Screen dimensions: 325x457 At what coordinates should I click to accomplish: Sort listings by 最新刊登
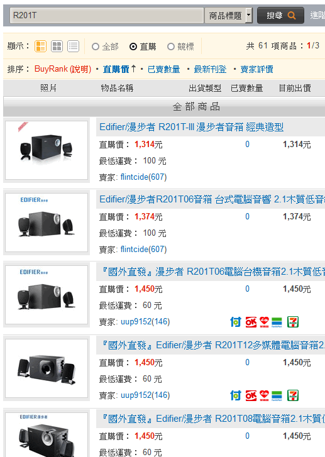210,69
